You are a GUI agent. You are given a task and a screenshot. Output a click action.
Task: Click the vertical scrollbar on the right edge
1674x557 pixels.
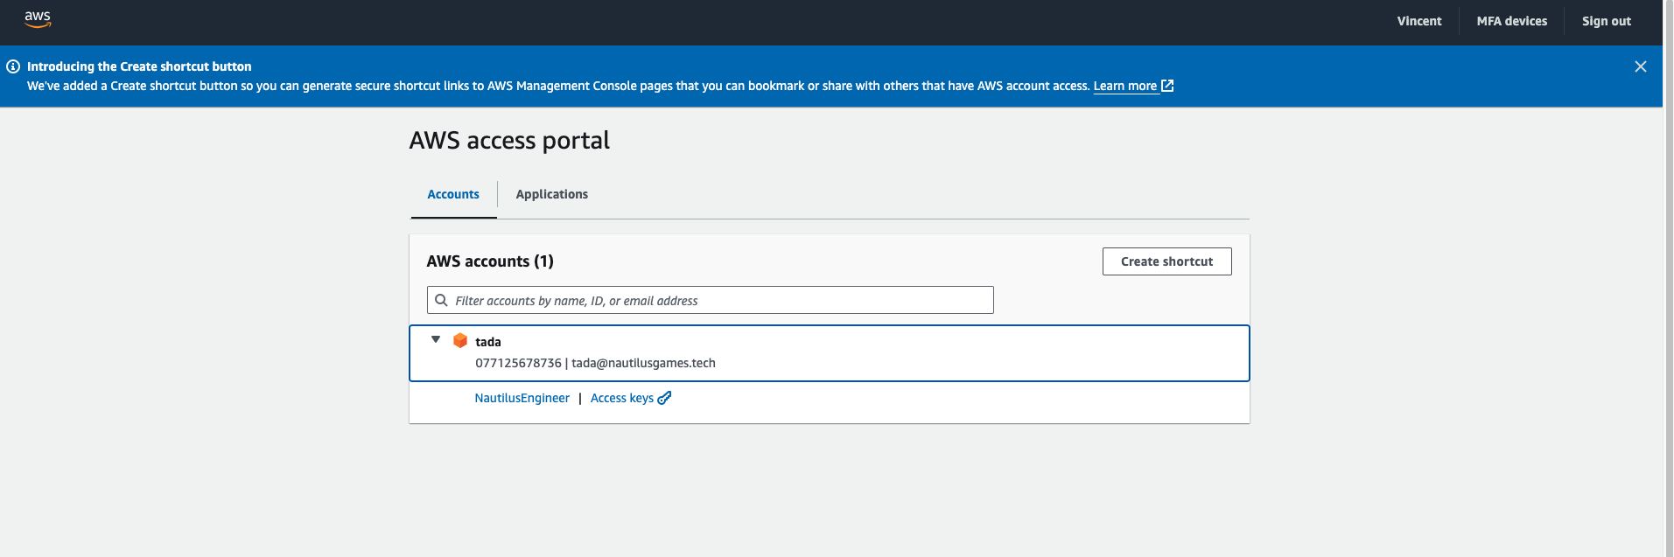tap(1668, 278)
